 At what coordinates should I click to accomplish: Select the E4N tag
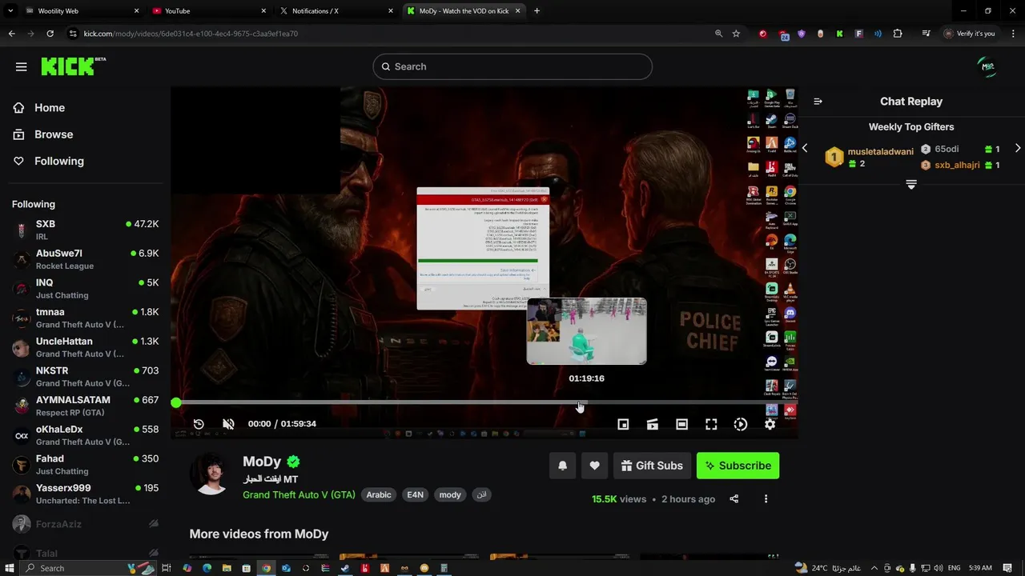(415, 495)
